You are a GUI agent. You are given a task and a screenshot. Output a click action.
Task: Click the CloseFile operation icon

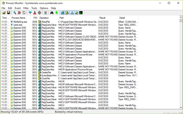pos(40,78)
